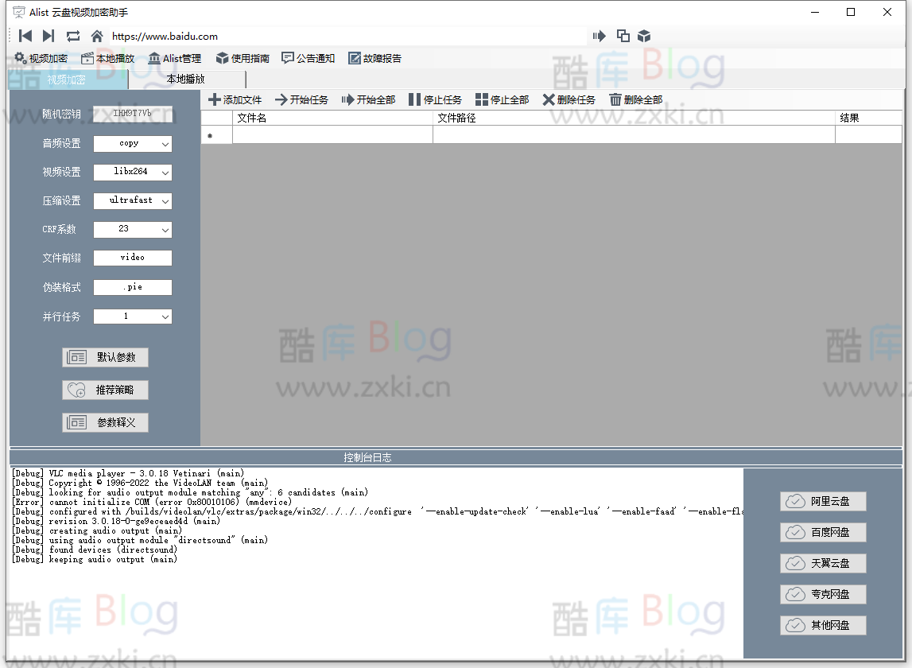Open the 压缩设置 ultrafast dropdown
This screenshot has height=668, width=912.
click(133, 200)
